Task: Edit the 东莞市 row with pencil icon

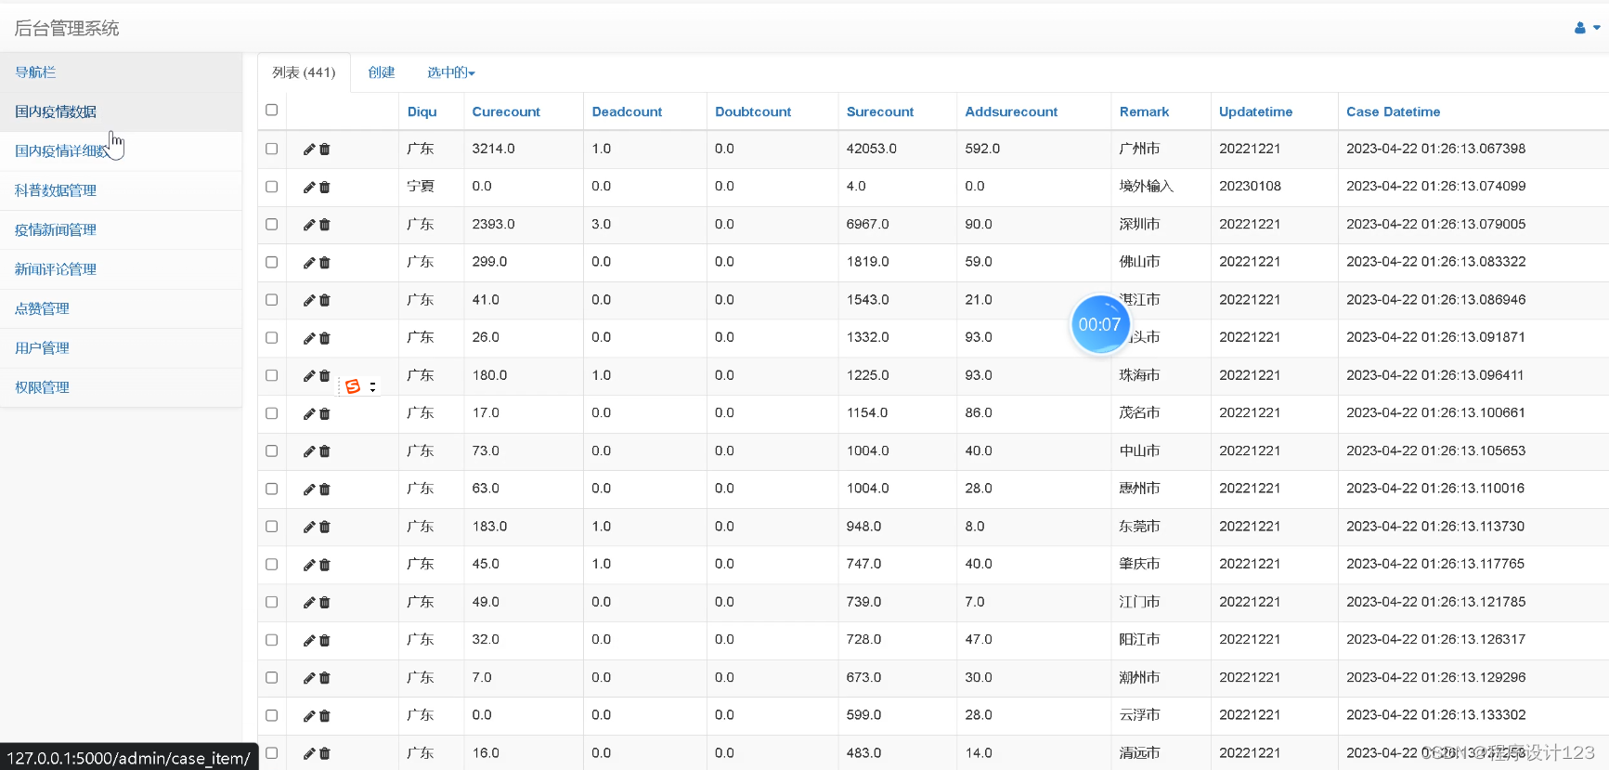Action: (x=309, y=527)
